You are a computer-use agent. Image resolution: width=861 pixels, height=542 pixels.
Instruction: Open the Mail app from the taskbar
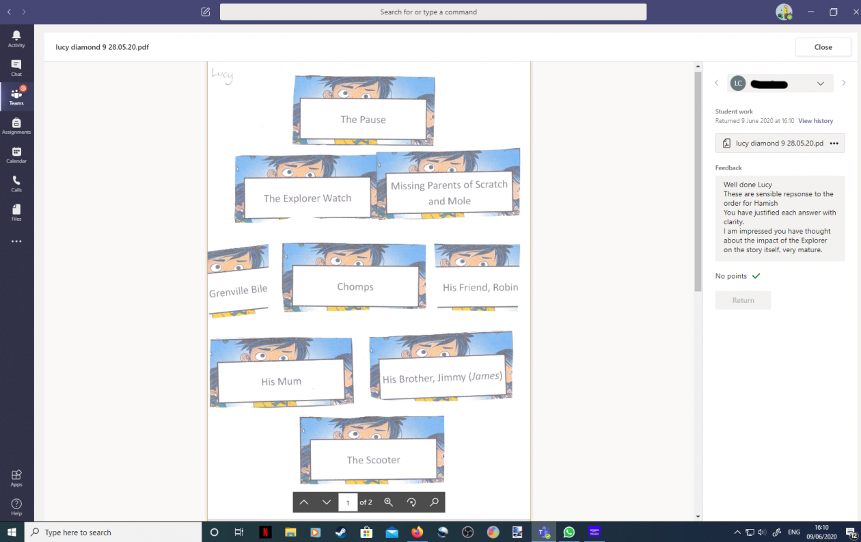click(x=392, y=532)
